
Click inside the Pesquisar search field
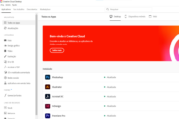tap(128, 9)
